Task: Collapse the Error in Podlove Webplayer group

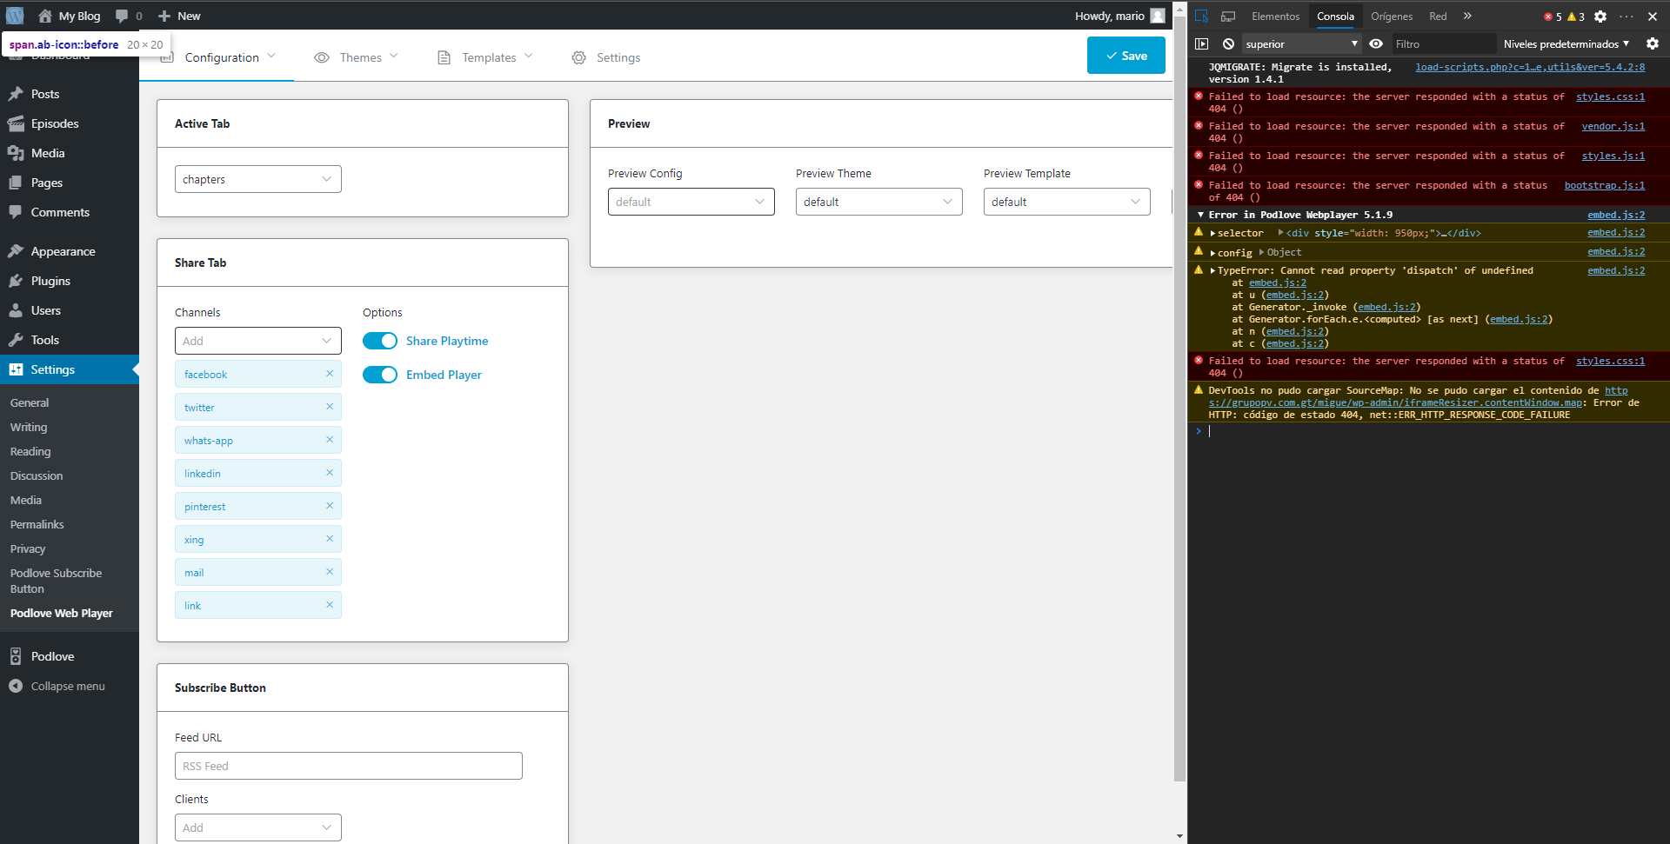Action: (x=1200, y=215)
